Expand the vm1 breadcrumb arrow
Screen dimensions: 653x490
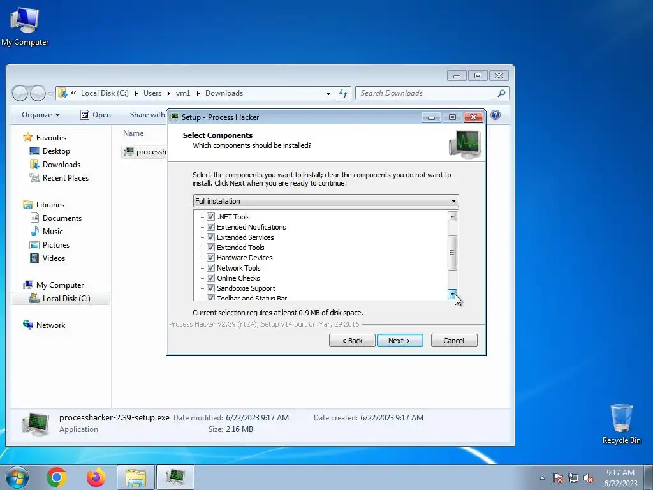click(198, 93)
